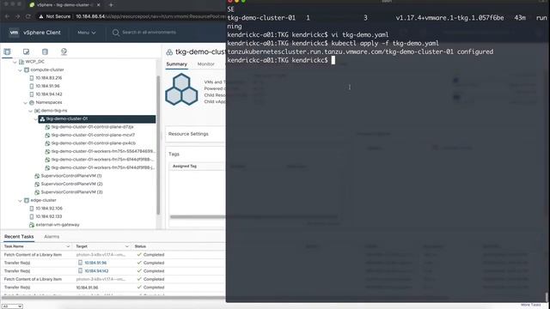The width and height of the screenshot is (550, 309).
Task: Select edge-cluster in the inventory tree
Action: coord(43,200)
